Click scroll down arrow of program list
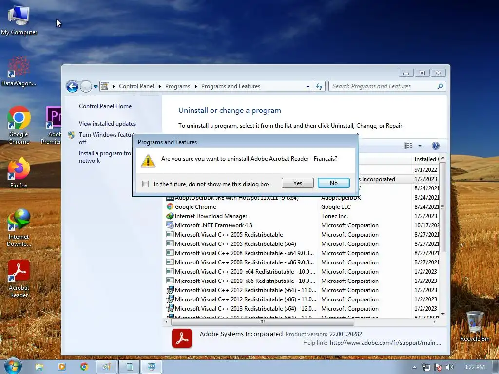 (442, 314)
